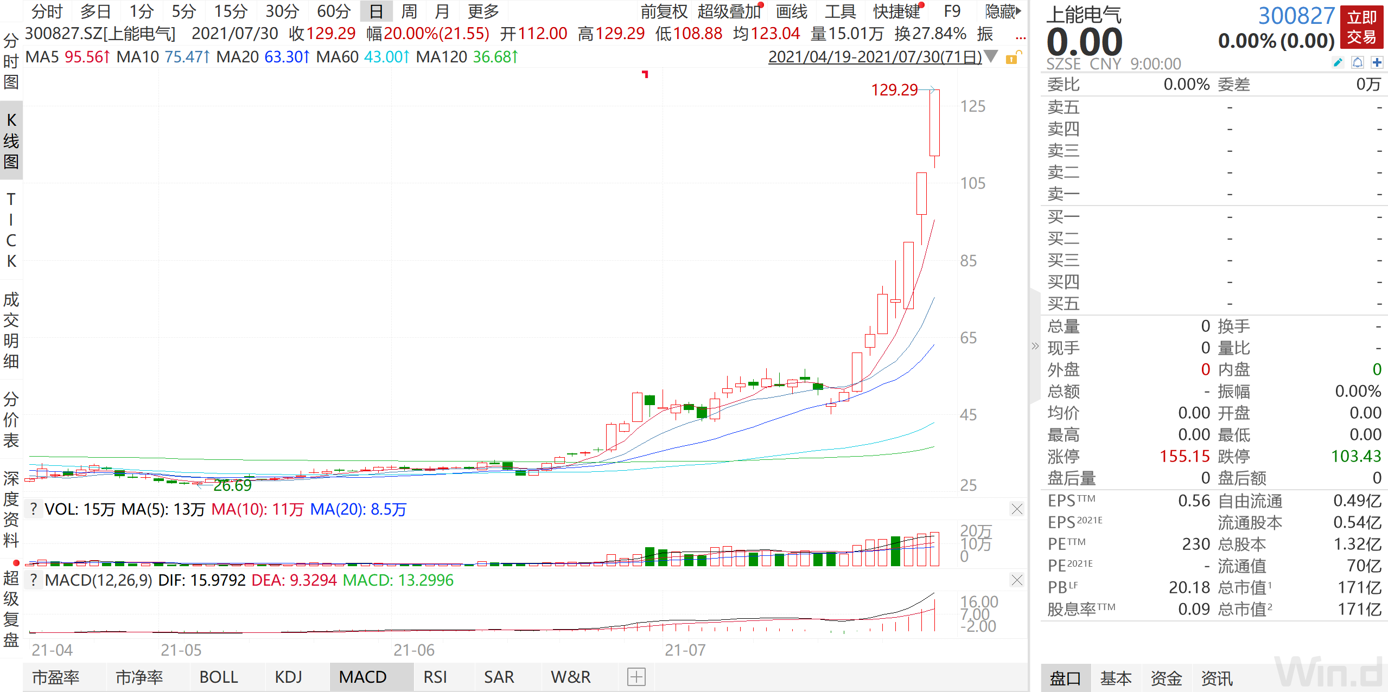Open 分时图 view in left sidebar
The image size is (1388, 692).
click(x=11, y=61)
